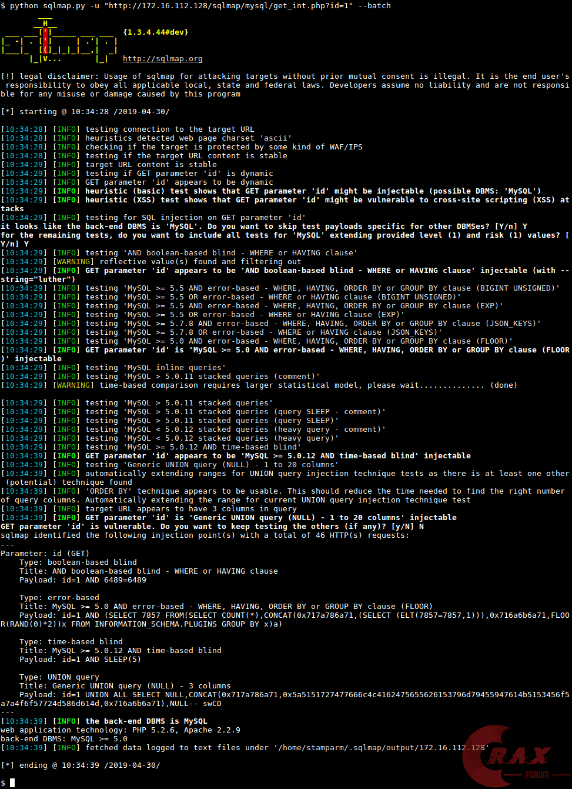
Task: Select the version string {1.3.4.44#dev}
Action: (x=156, y=32)
